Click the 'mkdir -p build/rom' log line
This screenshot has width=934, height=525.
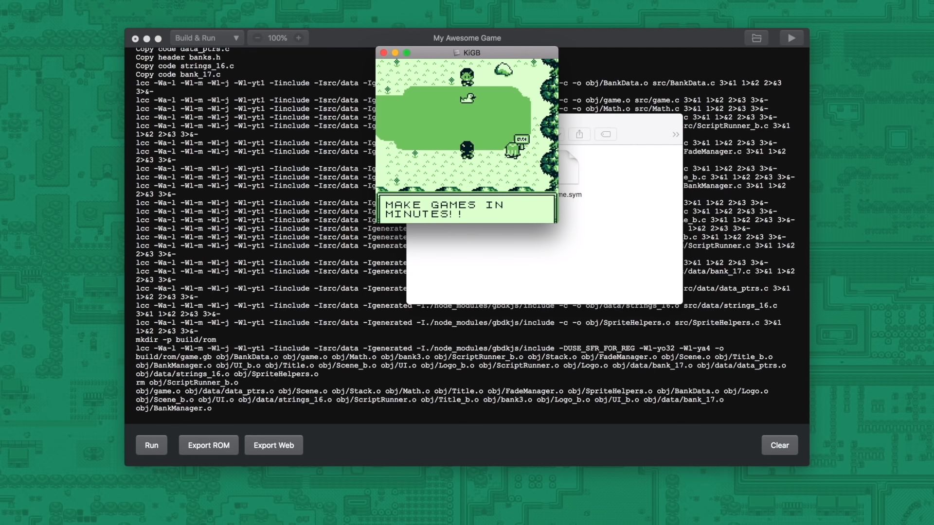(176, 340)
